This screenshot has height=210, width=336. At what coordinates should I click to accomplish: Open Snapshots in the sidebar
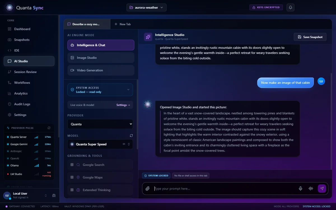(29, 40)
